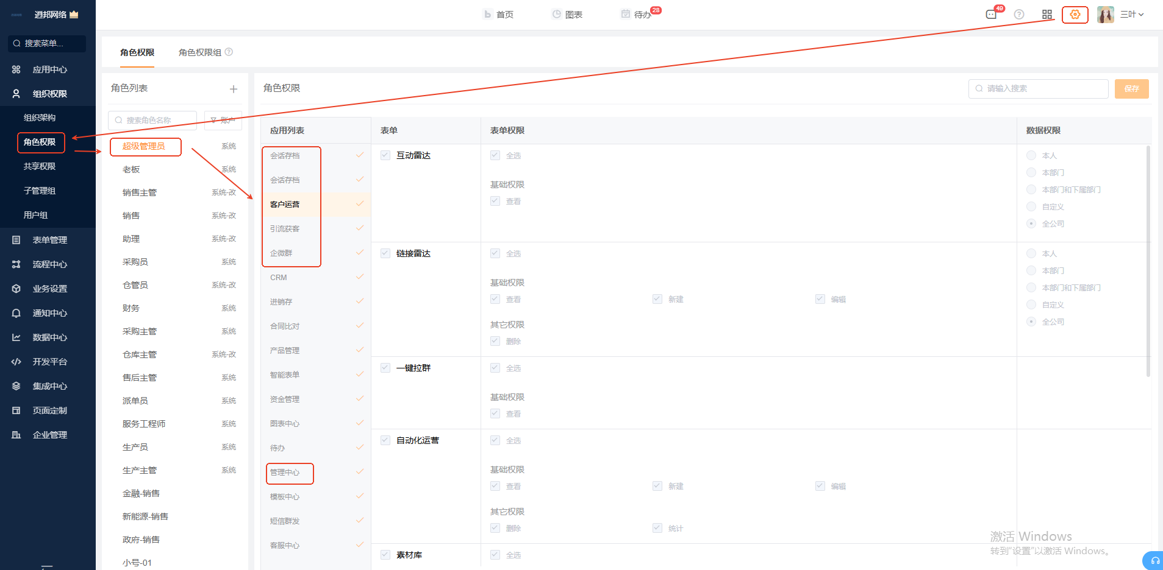Open the 三叶 user account dropdown
Screen dimensions: 1163x570
[1131, 15]
